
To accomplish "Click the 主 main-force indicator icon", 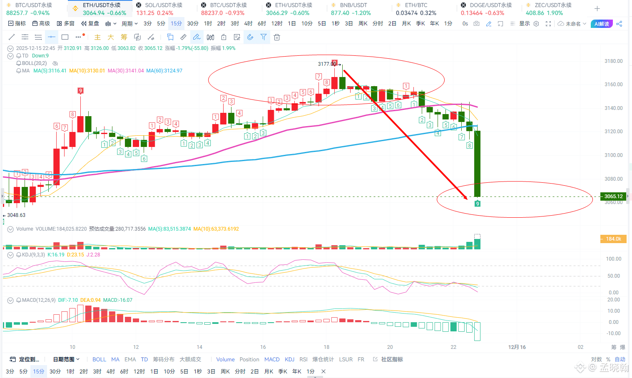I will [x=97, y=37].
